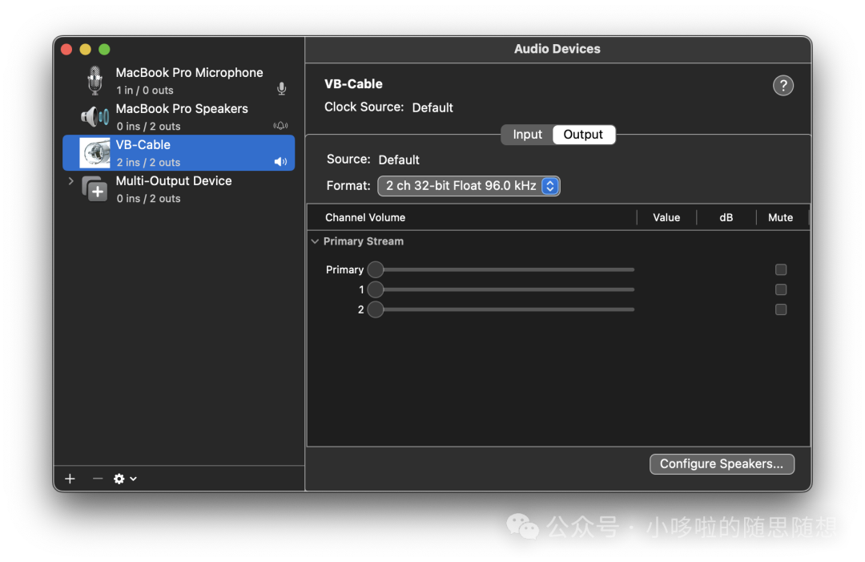Click the MacBook Pro Microphone device icon
The width and height of the screenshot is (865, 562).
click(x=95, y=80)
